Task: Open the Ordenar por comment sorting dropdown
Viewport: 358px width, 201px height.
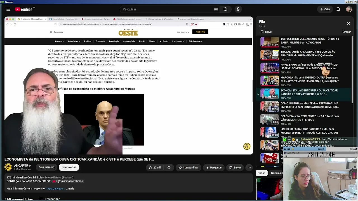Action: click(x=49, y=199)
